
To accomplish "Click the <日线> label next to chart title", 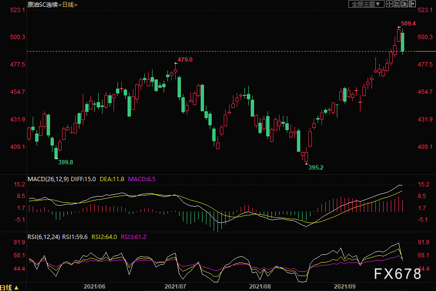I will point(68,5).
